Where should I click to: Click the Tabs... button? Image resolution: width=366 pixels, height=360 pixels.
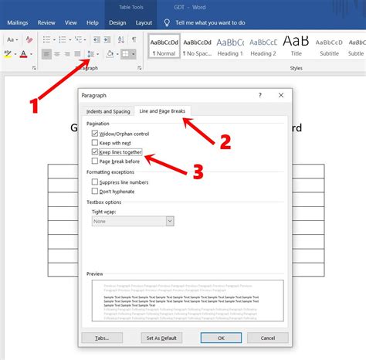[x=102, y=338]
